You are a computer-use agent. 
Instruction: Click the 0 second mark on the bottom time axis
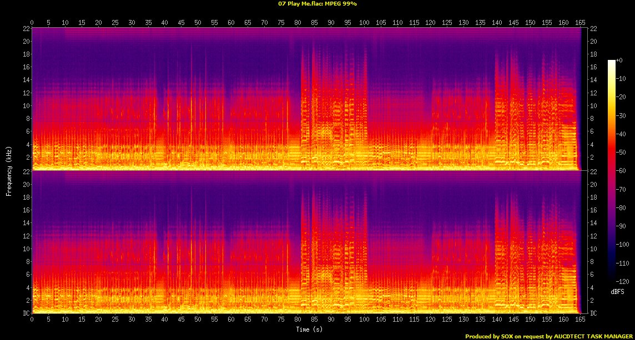pyautogui.click(x=32, y=319)
